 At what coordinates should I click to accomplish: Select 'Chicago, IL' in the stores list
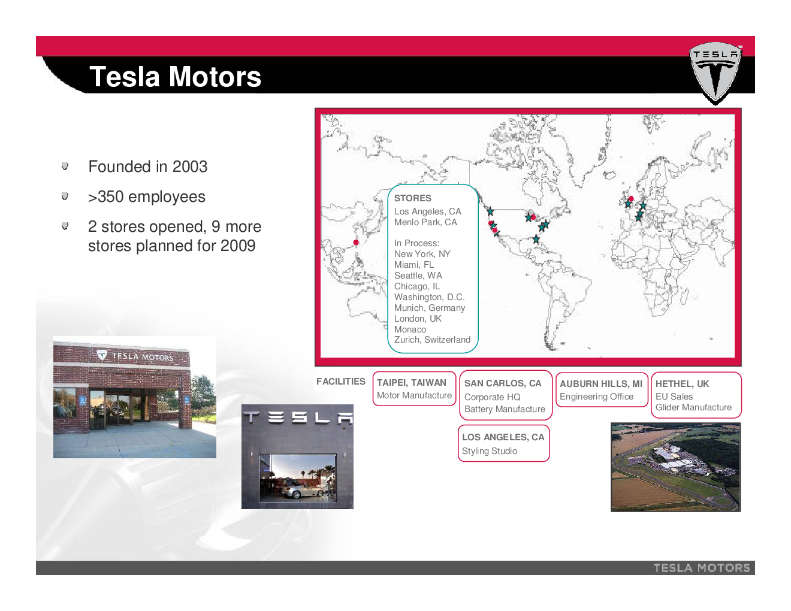pos(417,286)
